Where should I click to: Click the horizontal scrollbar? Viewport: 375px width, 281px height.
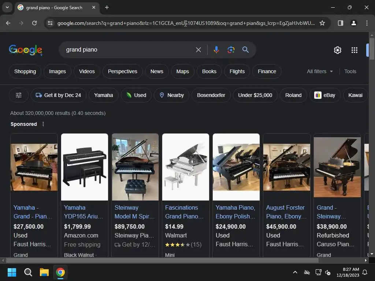[162, 260]
